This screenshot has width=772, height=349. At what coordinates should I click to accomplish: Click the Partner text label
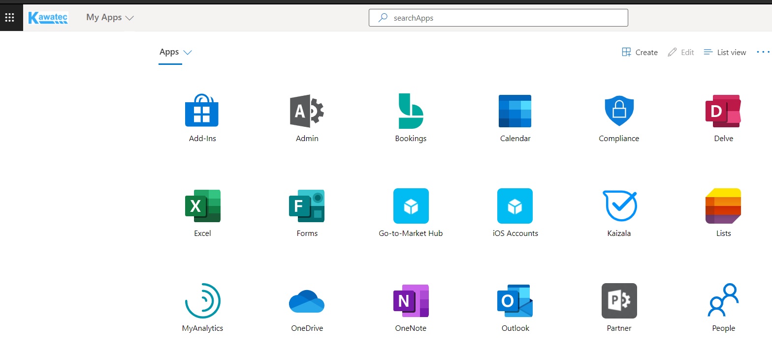(619, 328)
